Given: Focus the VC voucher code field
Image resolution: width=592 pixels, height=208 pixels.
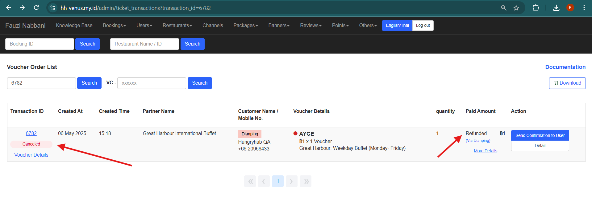Looking at the screenshot, I should [152, 83].
